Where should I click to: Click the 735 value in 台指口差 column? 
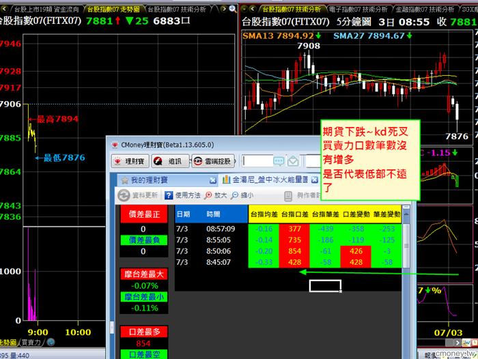(294, 240)
